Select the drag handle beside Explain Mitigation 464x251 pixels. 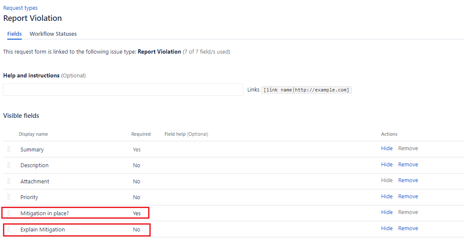pos(9,229)
